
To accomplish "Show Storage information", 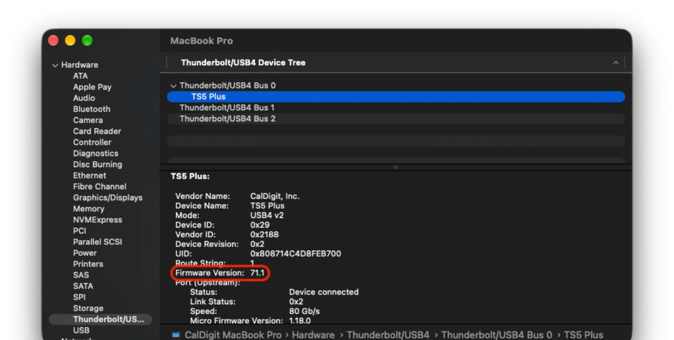I will pyautogui.click(x=88, y=308).
